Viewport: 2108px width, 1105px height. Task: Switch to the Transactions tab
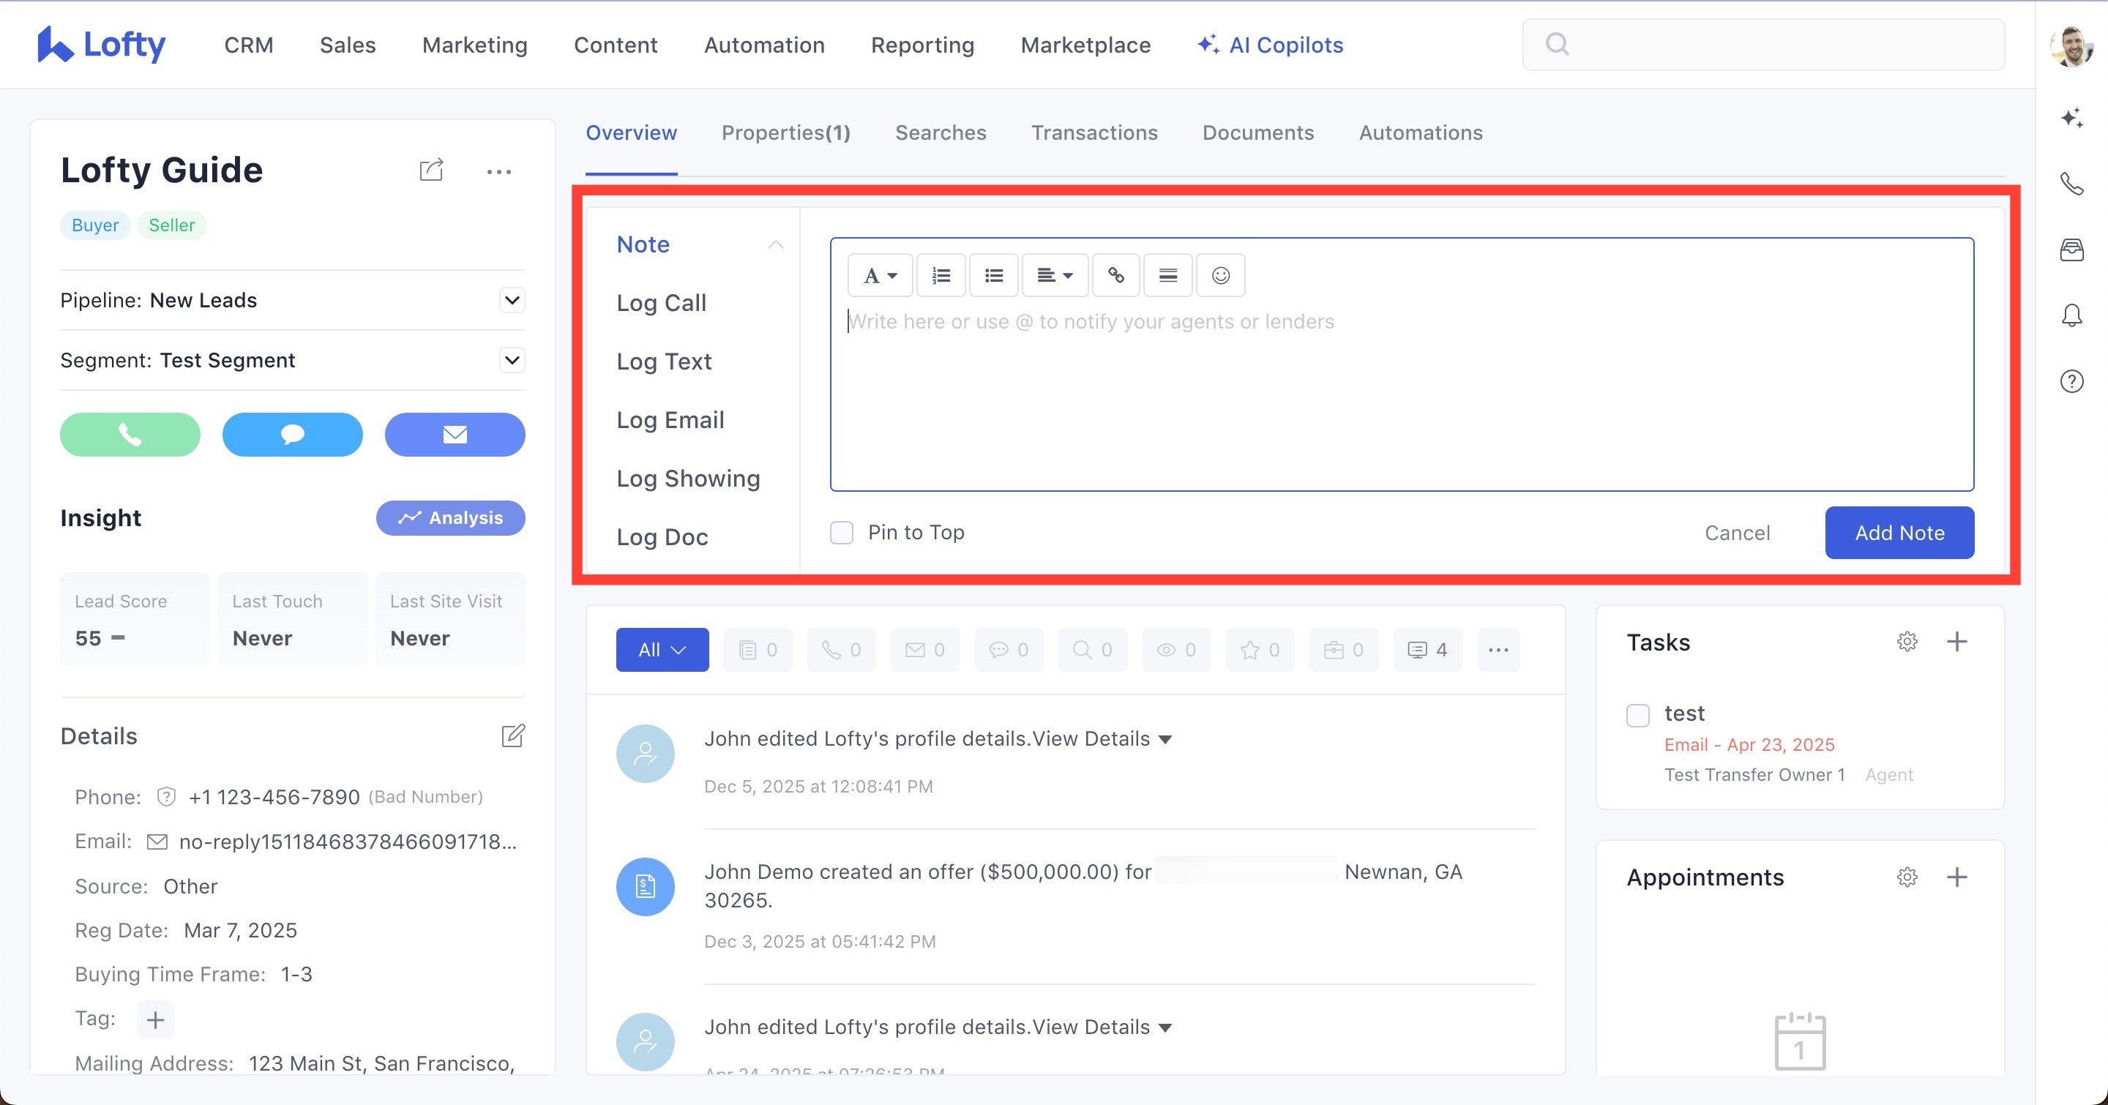coord(1094,132)
